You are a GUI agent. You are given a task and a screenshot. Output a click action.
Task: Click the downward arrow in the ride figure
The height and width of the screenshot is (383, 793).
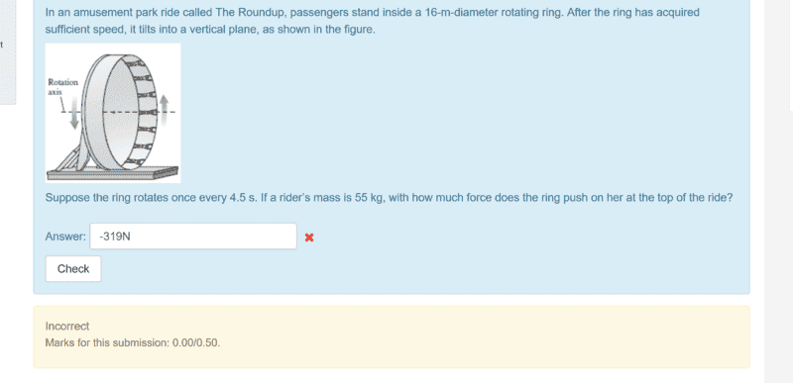pos(74,113)
